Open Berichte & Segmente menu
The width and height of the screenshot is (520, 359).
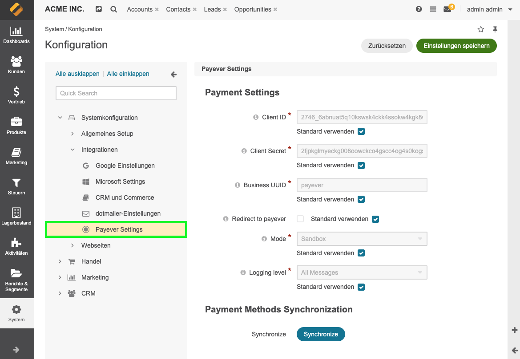tap(16, 280)
